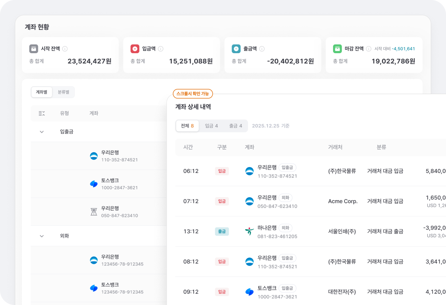Select the 입금 4 tab
This screenshot has height=305, width=446.
pyautogui.click(x=211, y=126)
